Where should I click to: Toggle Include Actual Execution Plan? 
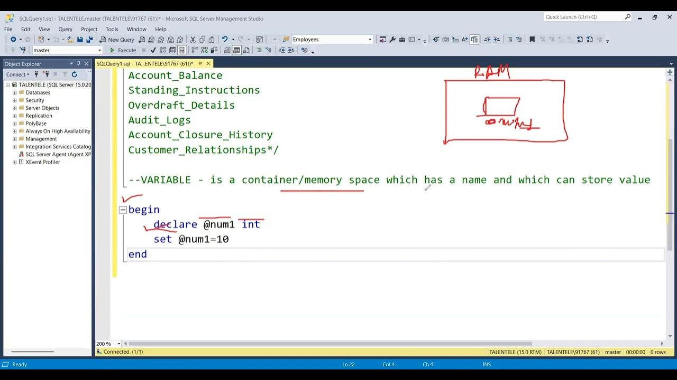click(195, 50)
